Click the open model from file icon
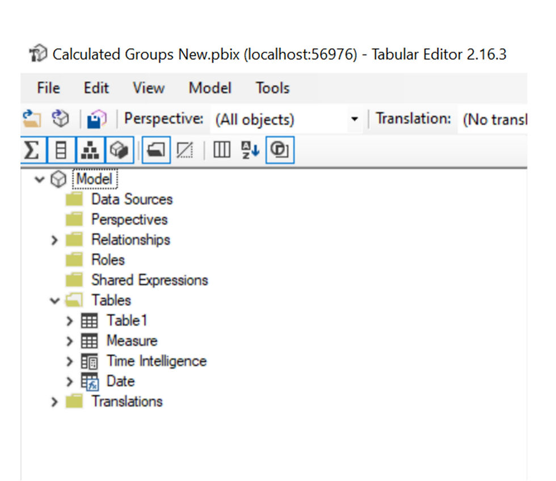556x481 pixels. tap(32, 119)
